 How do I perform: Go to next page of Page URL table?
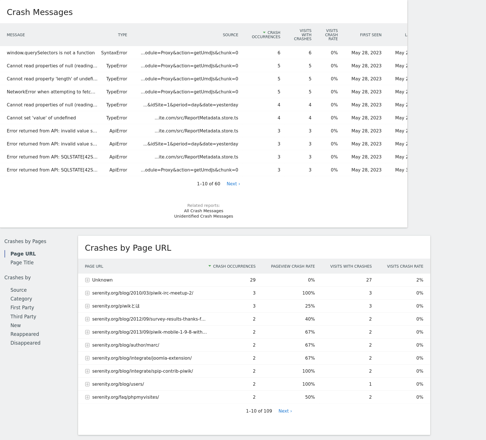pyautogui.click(x=285, y=411)
